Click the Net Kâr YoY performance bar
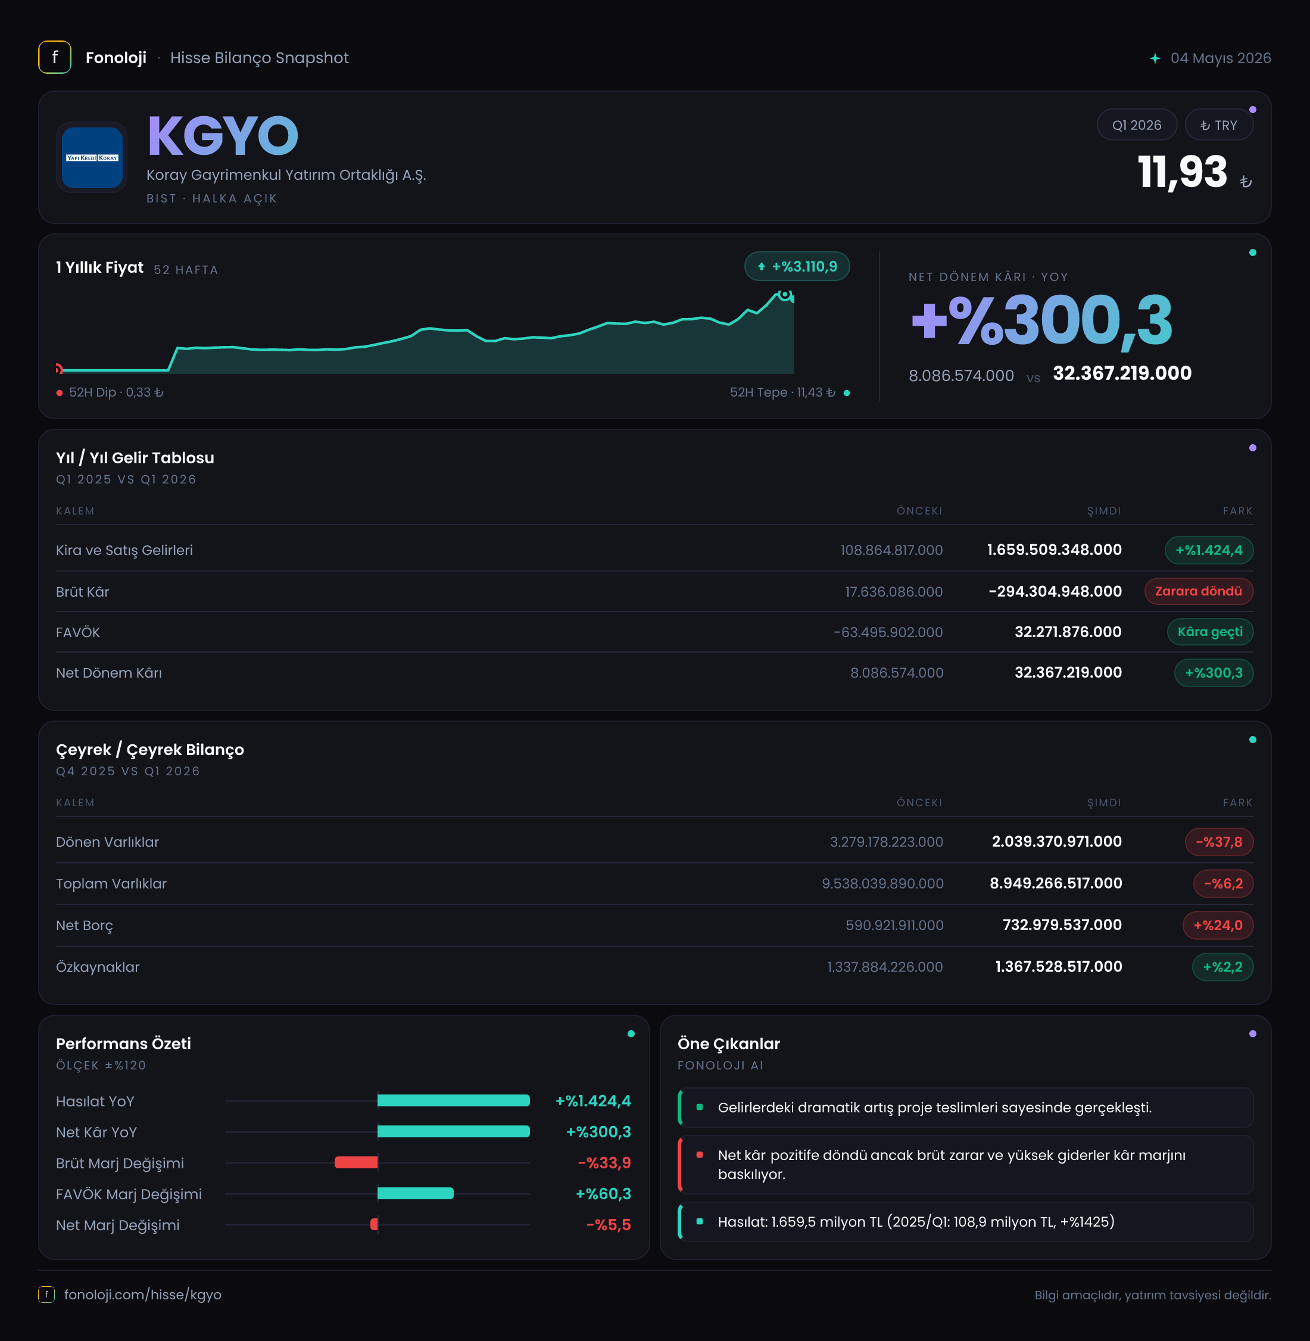 tap(453, 1132)
